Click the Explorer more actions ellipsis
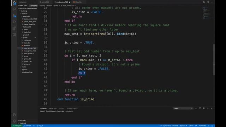 coord(35,2)
